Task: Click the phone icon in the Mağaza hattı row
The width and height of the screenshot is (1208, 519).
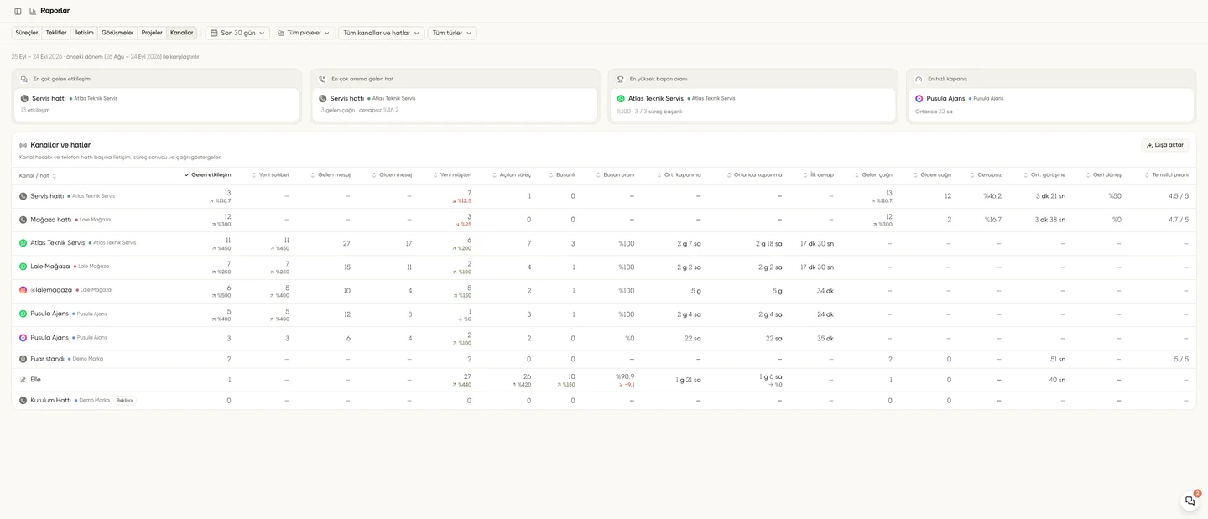Action: click(x=23, y=220)
